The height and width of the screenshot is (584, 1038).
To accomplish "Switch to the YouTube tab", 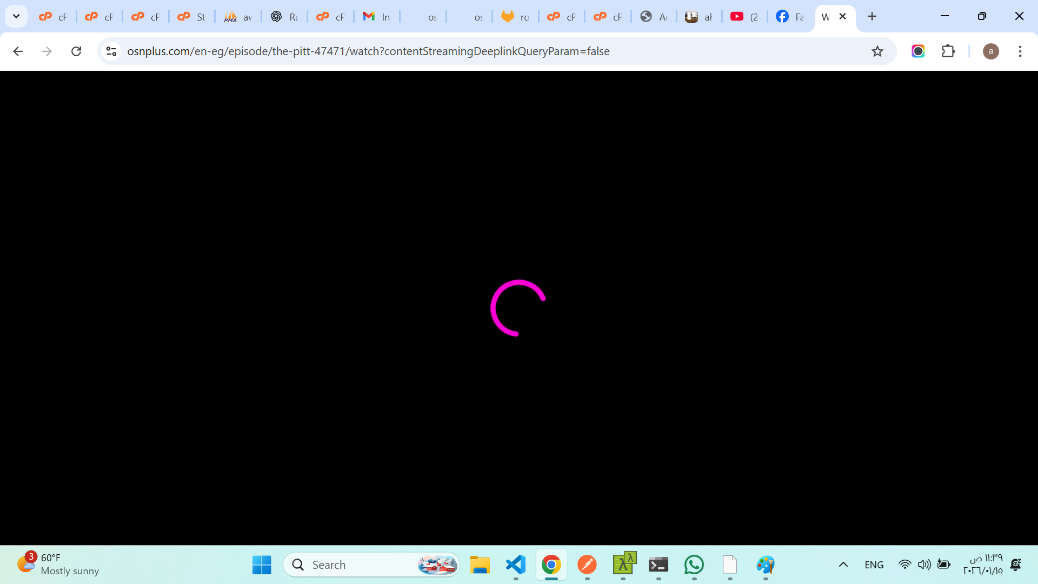I will pos(744,17).
